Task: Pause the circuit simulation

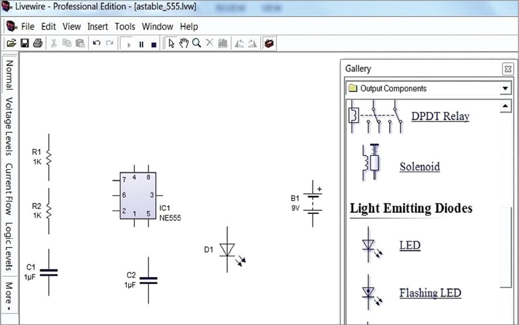Action: click(141, 44)
